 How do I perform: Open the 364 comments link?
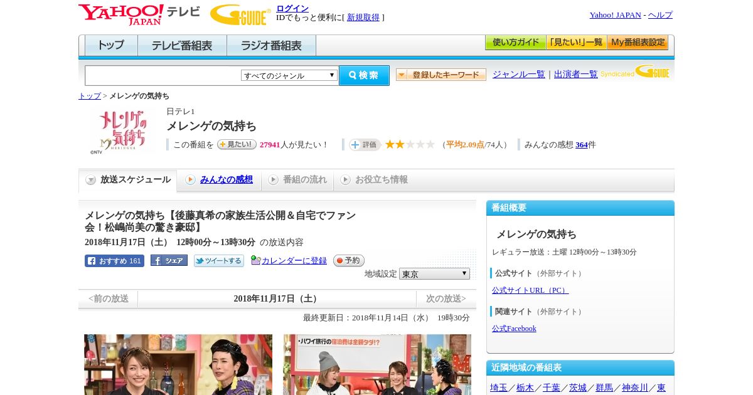click(x=582, y=145)
